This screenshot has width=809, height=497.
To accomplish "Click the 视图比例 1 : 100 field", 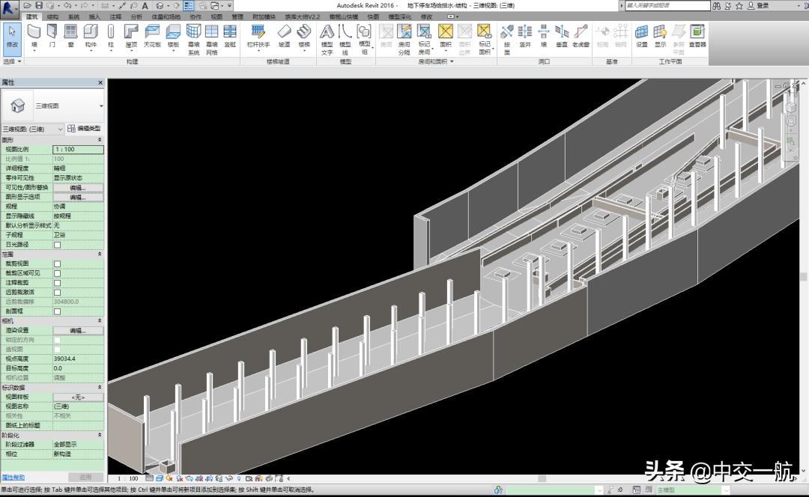I will [x=78, y=150].
